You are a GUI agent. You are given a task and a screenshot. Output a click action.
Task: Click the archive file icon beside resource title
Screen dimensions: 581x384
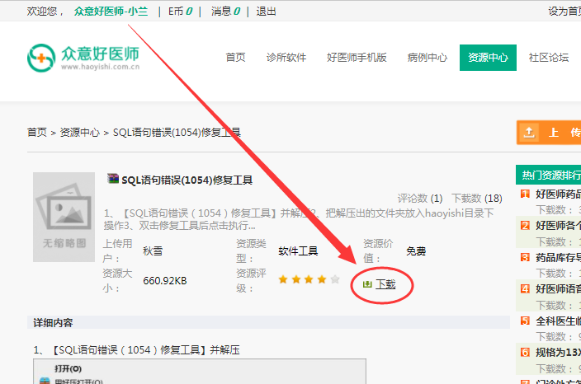tap(112, 179)
